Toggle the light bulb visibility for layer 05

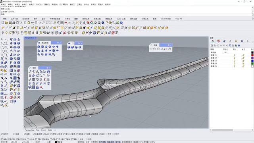[x=235, y=66]
